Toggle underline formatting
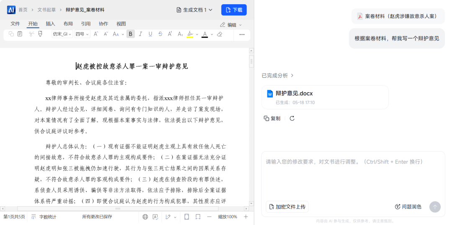The width and height of the screenshot is (452, 225). coord(150,34)
